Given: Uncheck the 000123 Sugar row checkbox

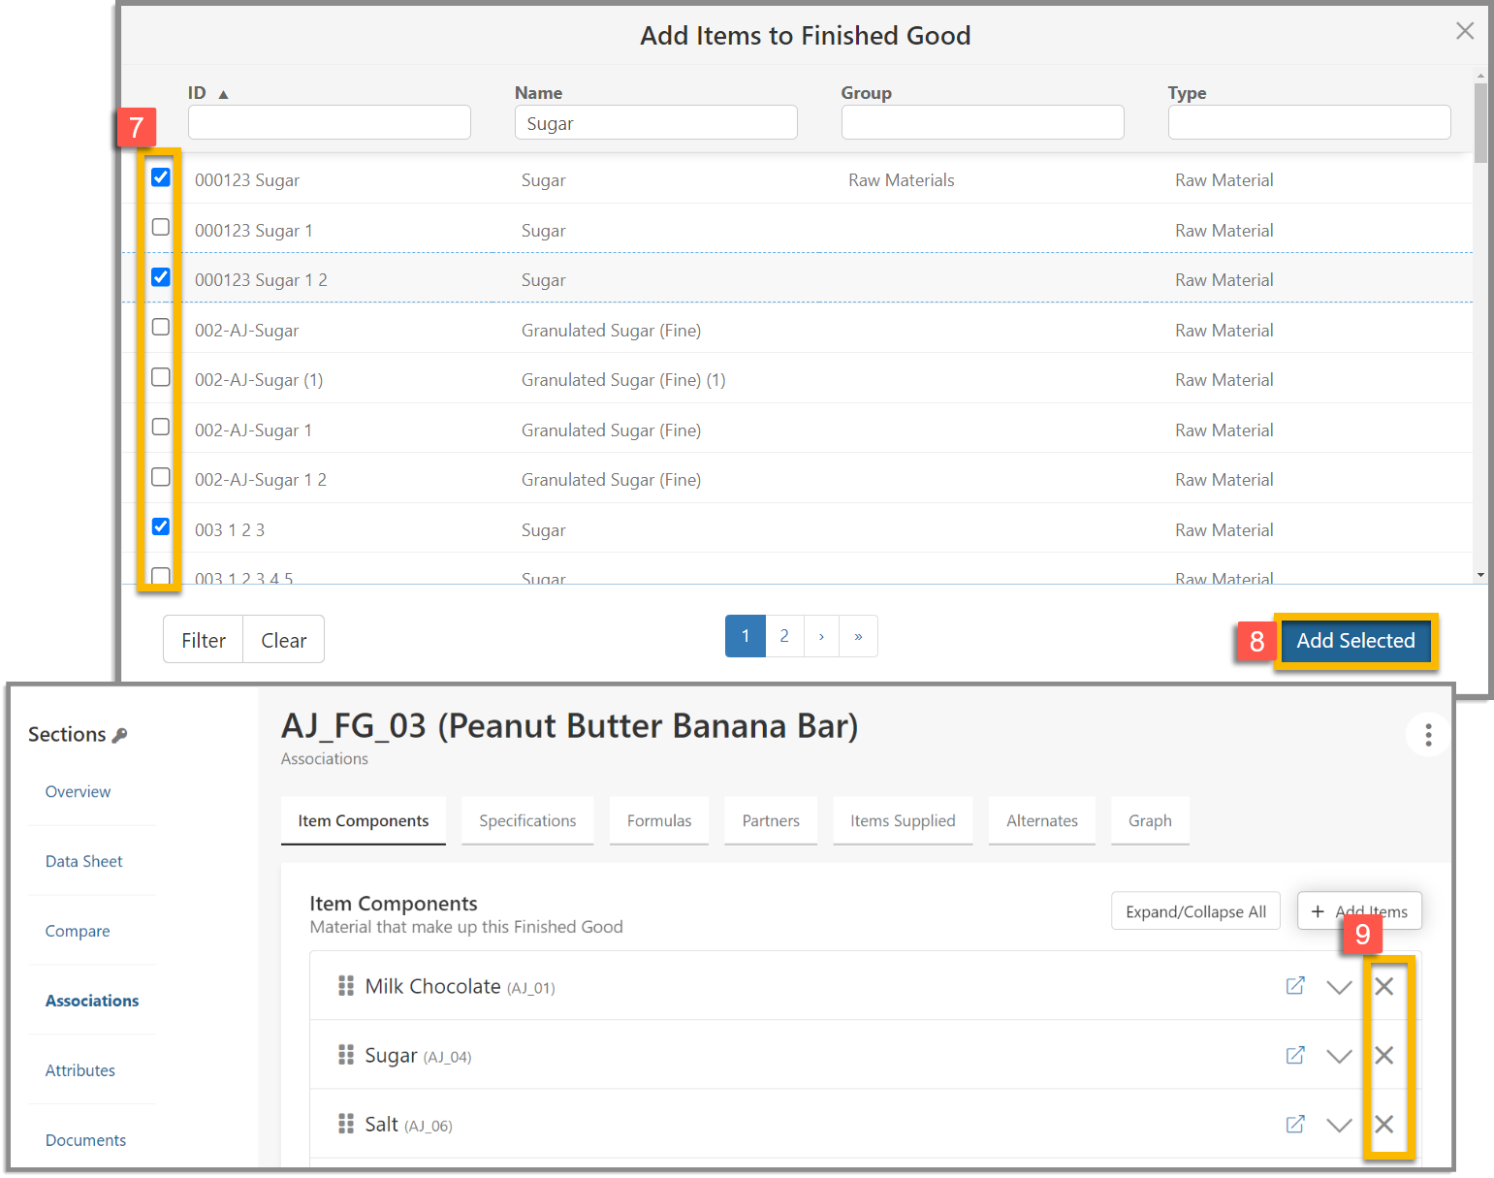Looking at the screenshot, I should (161, 177).
